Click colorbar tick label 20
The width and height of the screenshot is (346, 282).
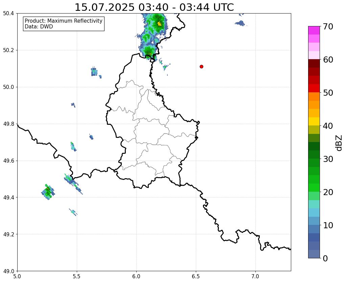328,192
